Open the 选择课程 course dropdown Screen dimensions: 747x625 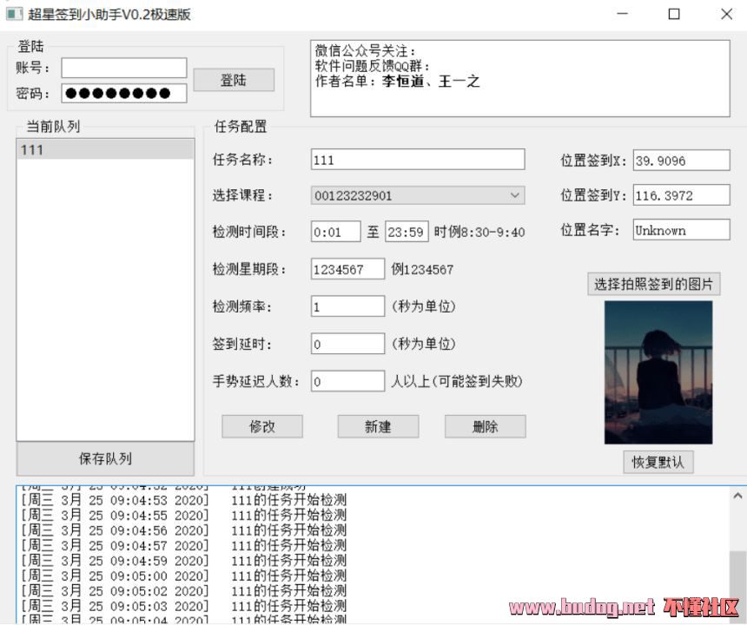(x=417, y=195)
